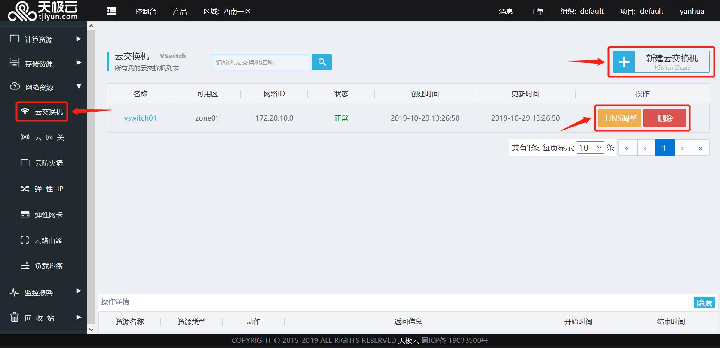Hide the 操作详情 panel with 隐藏
Image resolution: width=720 pixels, height=348 pixels.
coord(704,303)
